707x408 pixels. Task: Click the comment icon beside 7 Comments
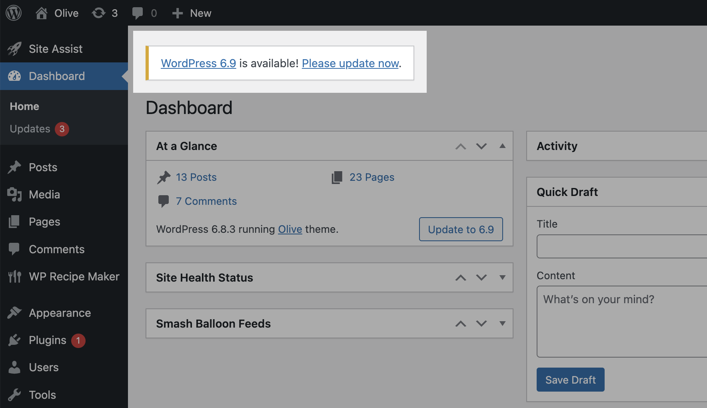coord(164,201)
